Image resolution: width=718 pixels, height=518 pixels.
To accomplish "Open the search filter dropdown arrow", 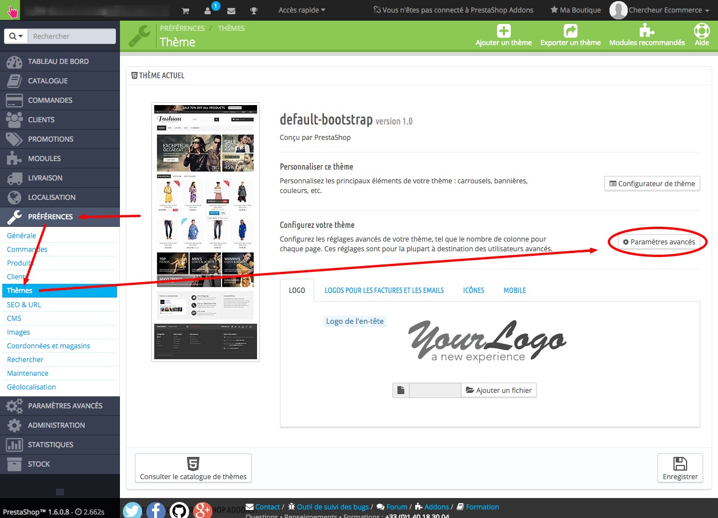I will click(x=16, y=36).
